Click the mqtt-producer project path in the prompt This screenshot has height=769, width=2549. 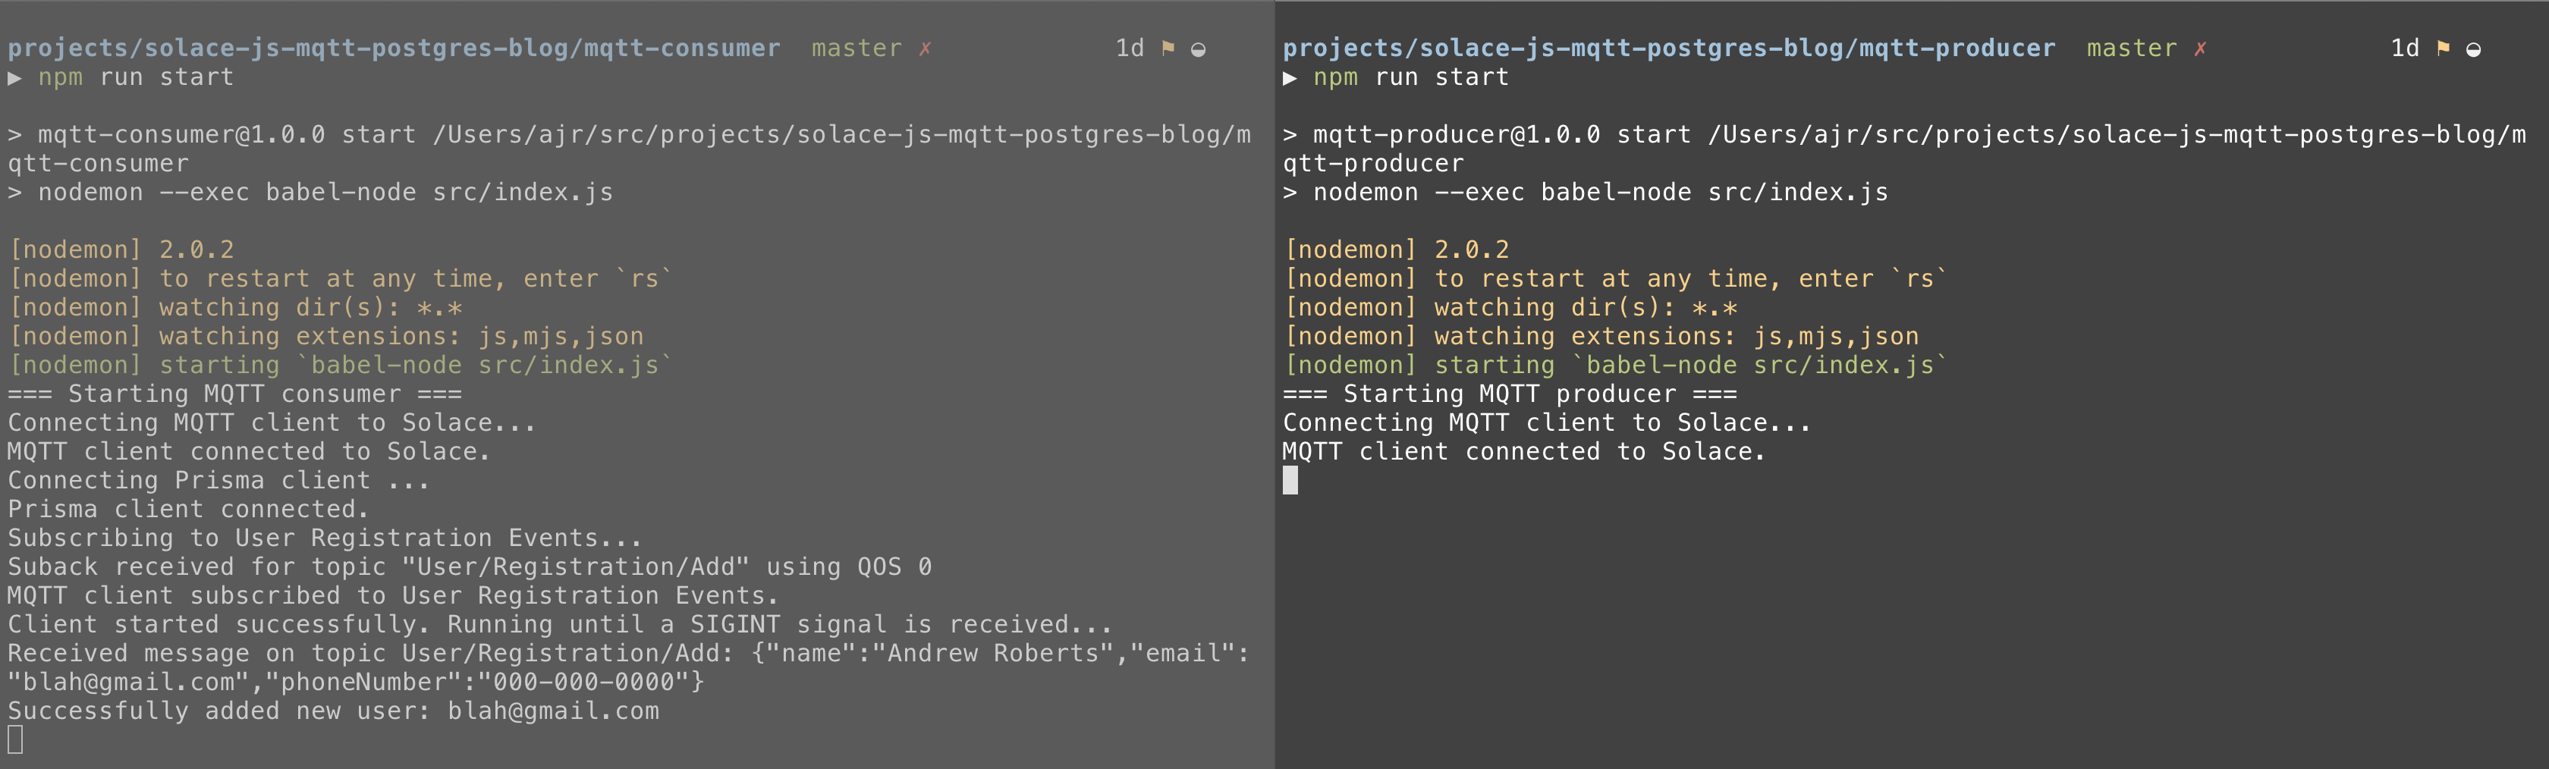(x=1668, y=49)
